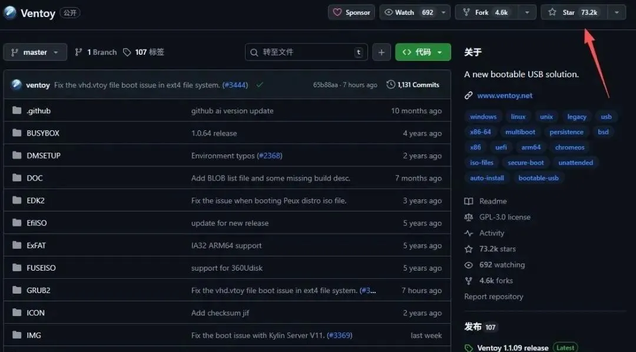Fork the Ventoy repository
636x352 pixels.
click(x=486, y=12)
